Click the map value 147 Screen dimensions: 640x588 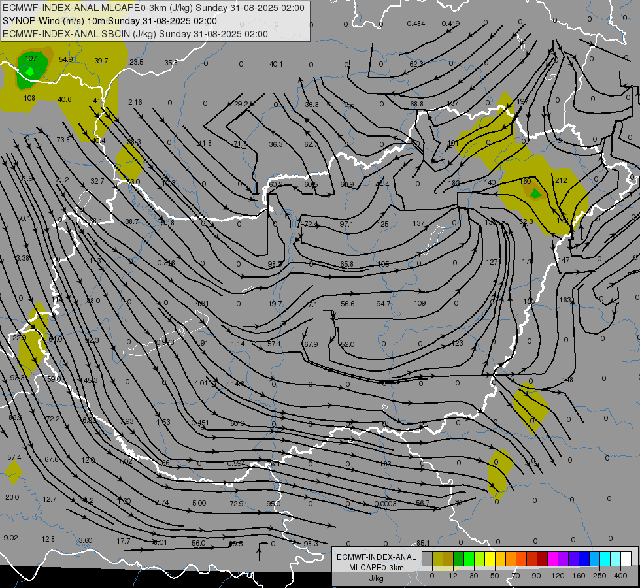pos(564,260)
